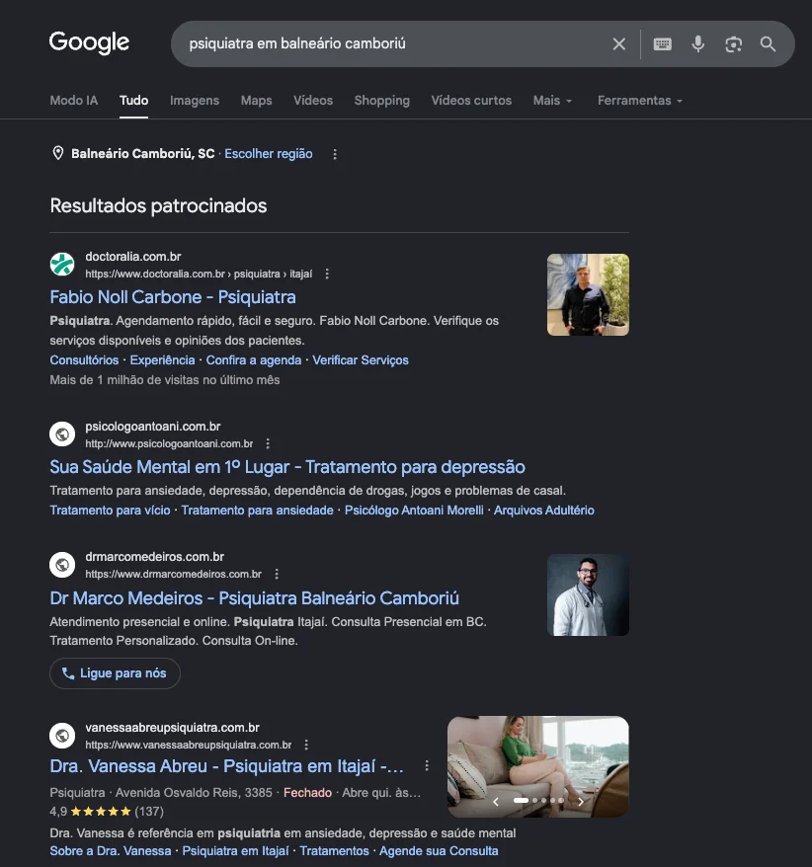
Task: Click the vanessaabreupsiquiatra.com.br globe favicon
Action: (62, 736)
